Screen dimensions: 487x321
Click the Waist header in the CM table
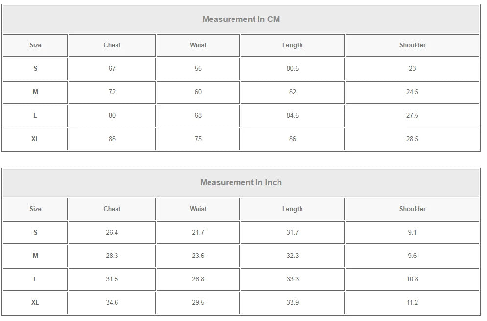(198, 45)
